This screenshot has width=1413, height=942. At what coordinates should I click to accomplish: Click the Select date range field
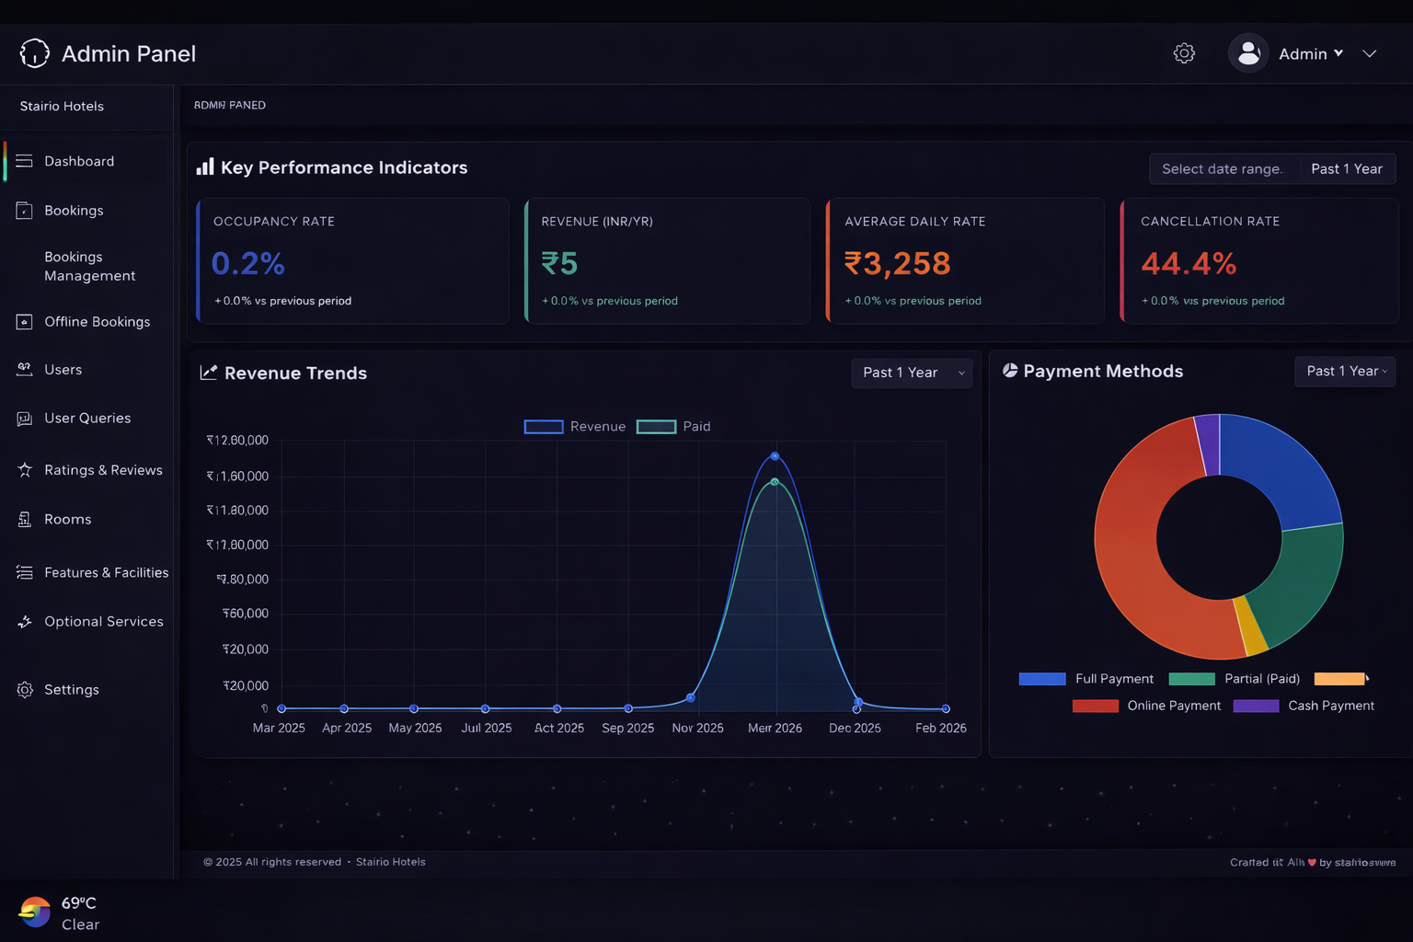(x=1223, y=168)
